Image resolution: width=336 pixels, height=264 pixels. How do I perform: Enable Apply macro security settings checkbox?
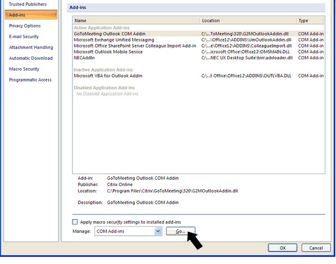click(75, 222)
